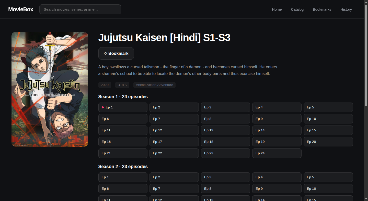This screenshot has height=201, width=368.
Task: Select Season 1 Ep 5
Action: point(328,107)
